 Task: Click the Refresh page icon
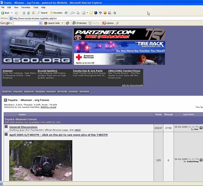(28, 13)
